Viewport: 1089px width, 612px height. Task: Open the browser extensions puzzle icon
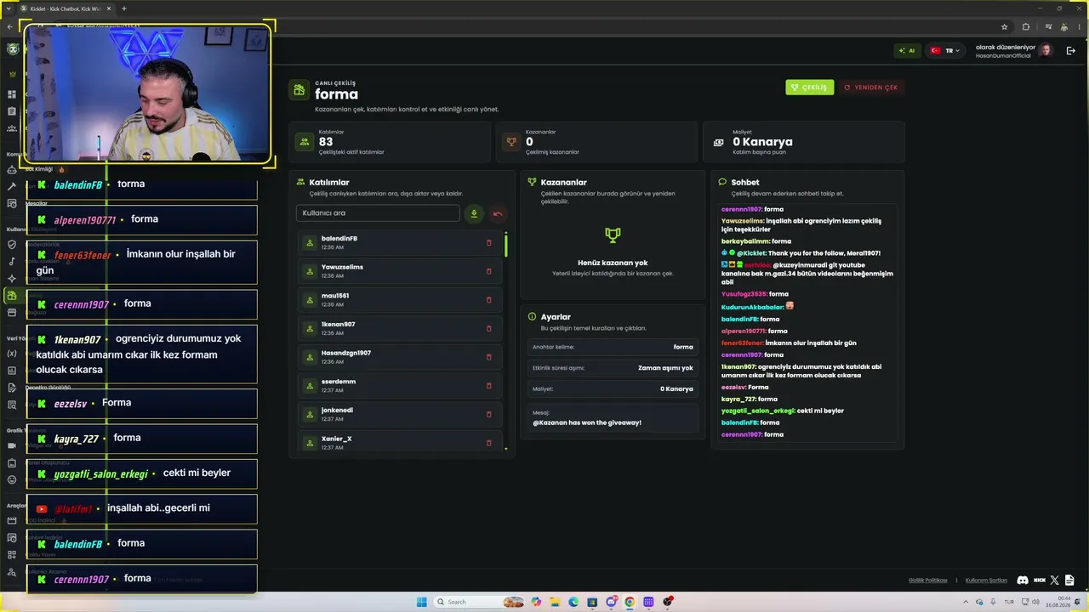pyautogui.click(x=1025, y=27)
